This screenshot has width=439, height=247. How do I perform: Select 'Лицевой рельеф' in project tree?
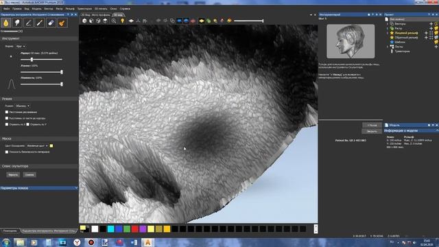pos(406,33)
